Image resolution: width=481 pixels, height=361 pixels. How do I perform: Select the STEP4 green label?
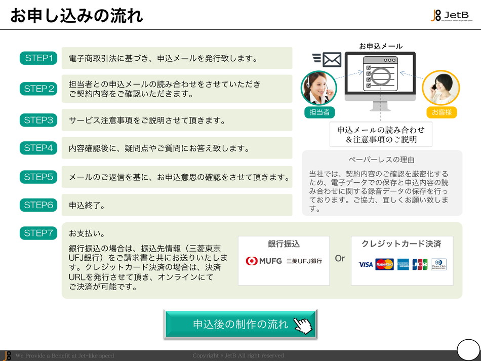[39, 148]
